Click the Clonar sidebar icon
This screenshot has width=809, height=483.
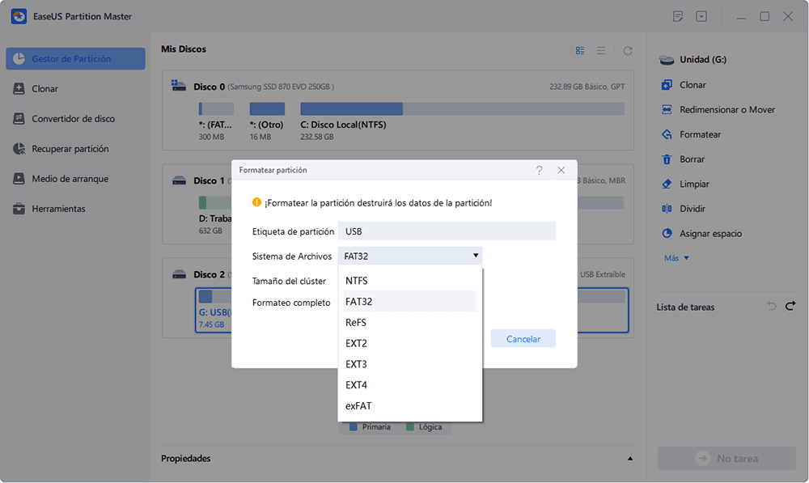[x=19, y=89]
